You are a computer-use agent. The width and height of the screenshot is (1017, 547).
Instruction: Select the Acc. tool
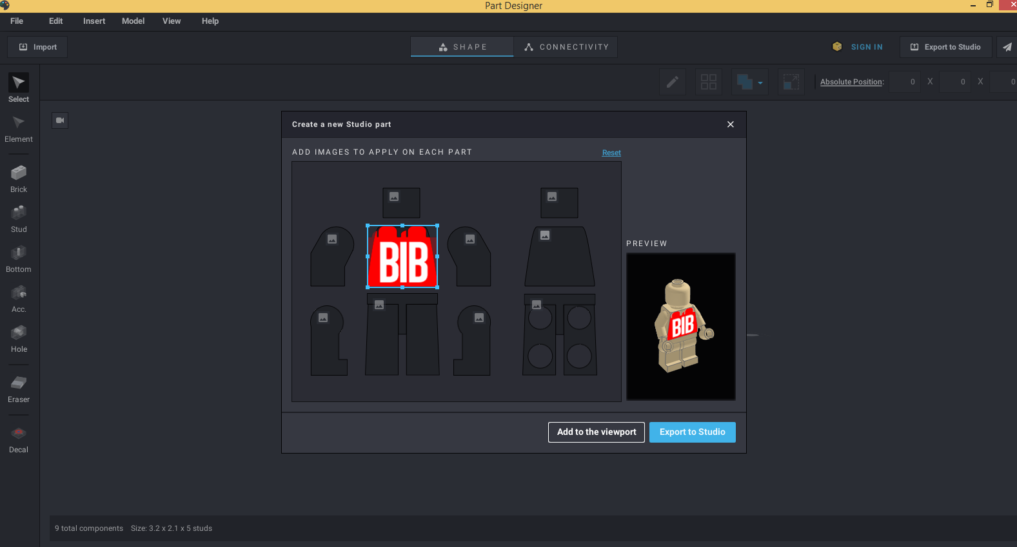(x=19, y=299)
